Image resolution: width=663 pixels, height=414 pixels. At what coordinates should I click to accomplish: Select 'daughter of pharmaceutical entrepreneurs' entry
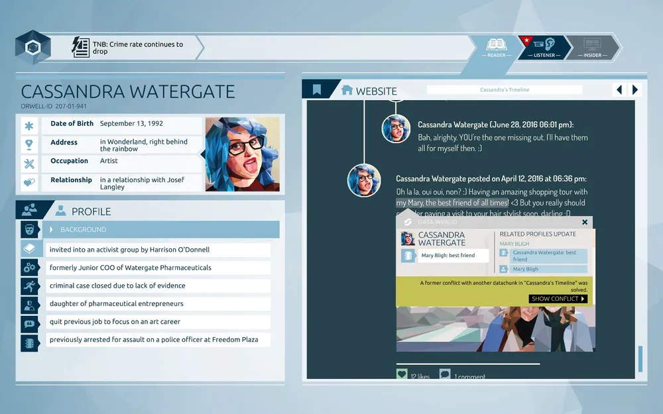[158, 304]
